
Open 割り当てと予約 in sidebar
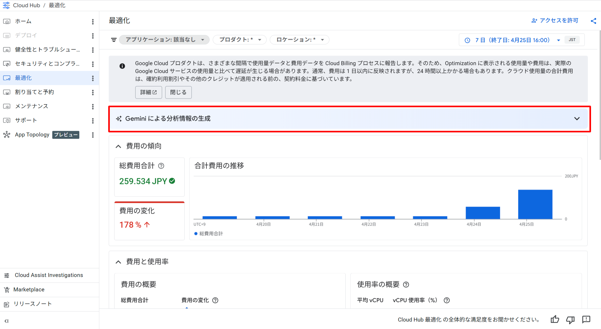coord(34,92)
